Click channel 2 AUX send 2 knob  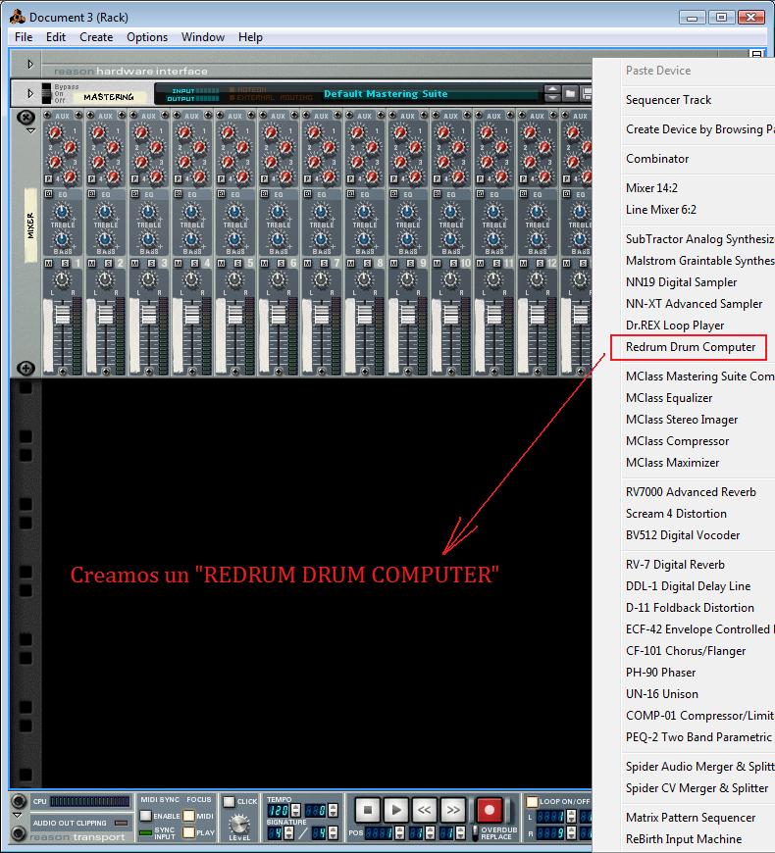(113, 147)
